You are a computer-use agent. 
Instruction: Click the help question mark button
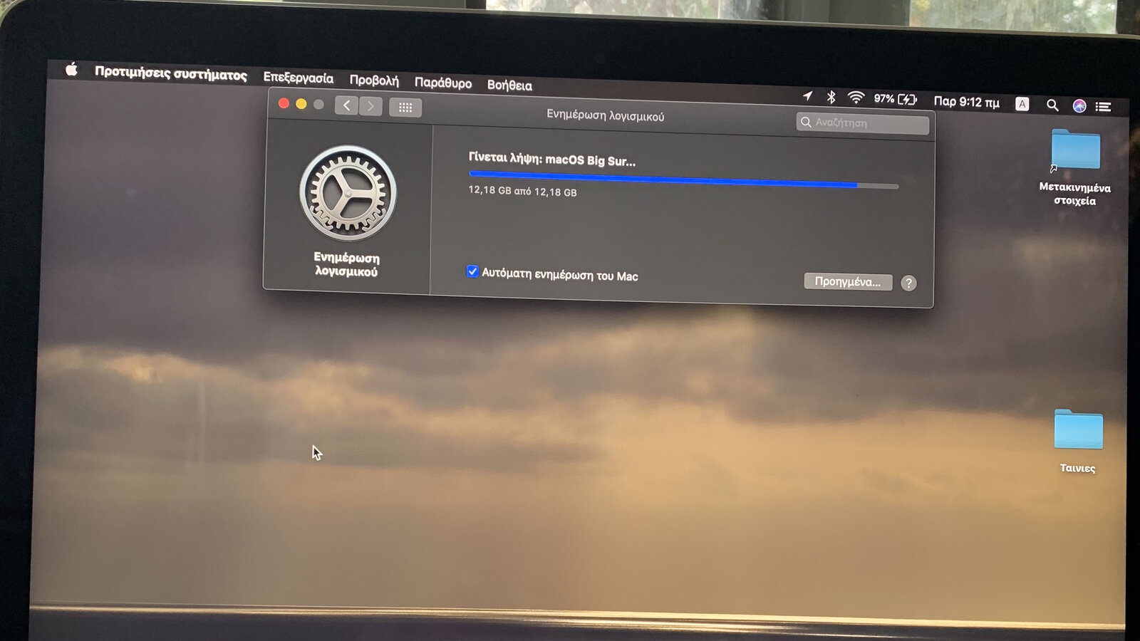pyautogui.click(x=908, y=283)
